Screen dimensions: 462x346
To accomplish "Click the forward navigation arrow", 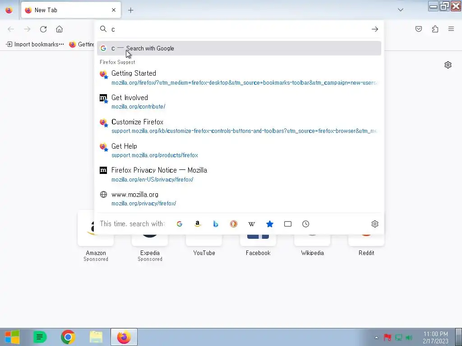I will point(27,29).
